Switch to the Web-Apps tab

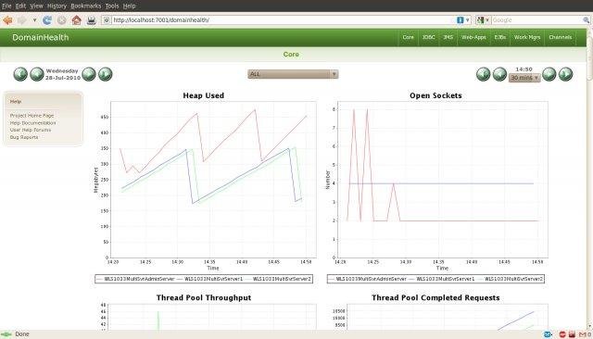pos(473,37)
